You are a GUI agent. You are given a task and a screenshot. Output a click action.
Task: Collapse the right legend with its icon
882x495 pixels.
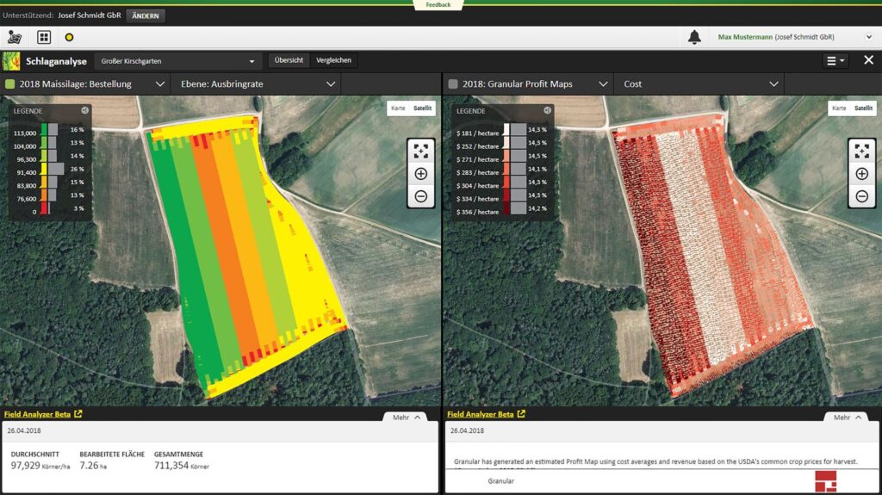(x=547, y=110)
